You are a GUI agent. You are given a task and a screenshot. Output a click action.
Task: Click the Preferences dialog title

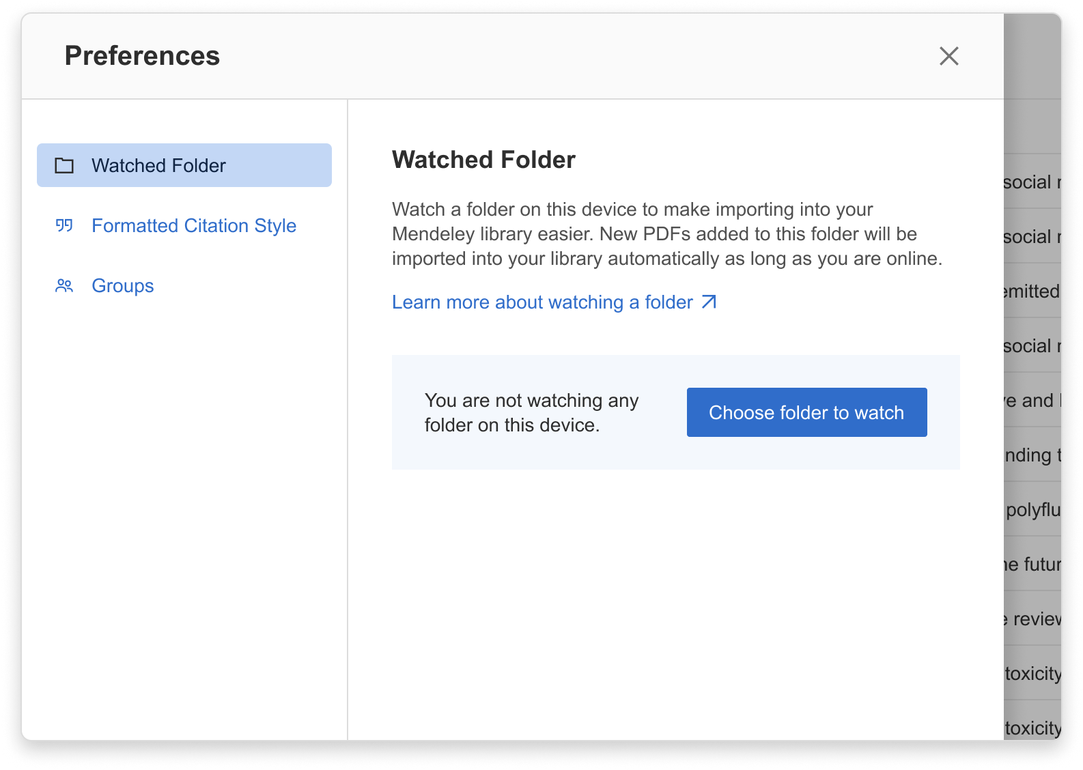point(142,56)
